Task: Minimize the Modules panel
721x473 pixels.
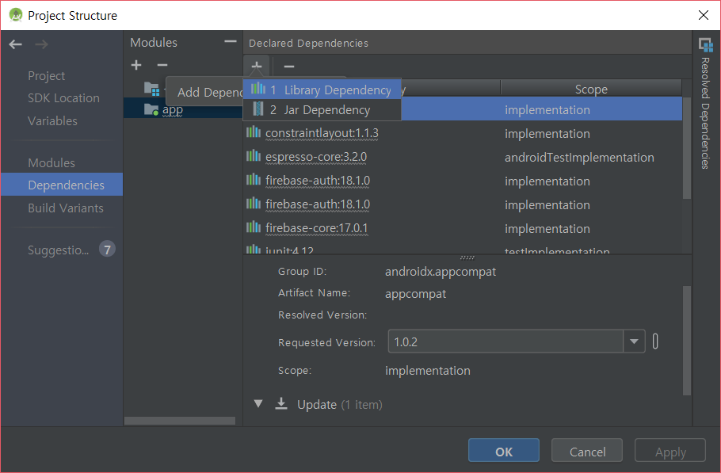Action: pos(231,42)
